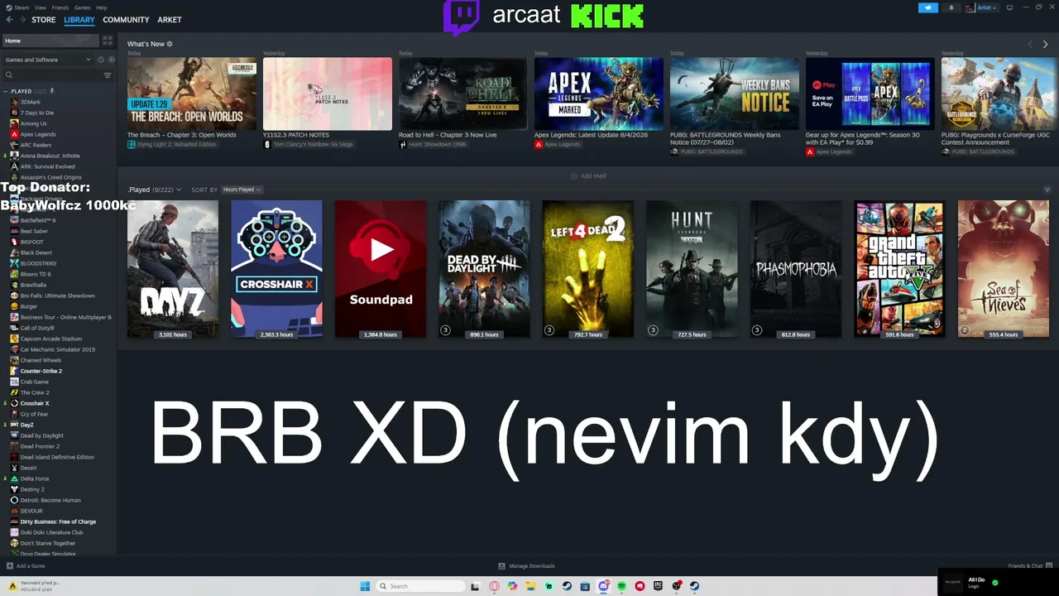The width and height of the screenshot is (1059, 596).
Task: Open Y11S2.3 Patch Notes news thumbnail
Action: [x=328, y=94]
